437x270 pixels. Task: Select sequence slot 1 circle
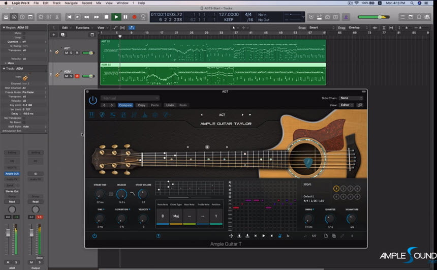336,189
